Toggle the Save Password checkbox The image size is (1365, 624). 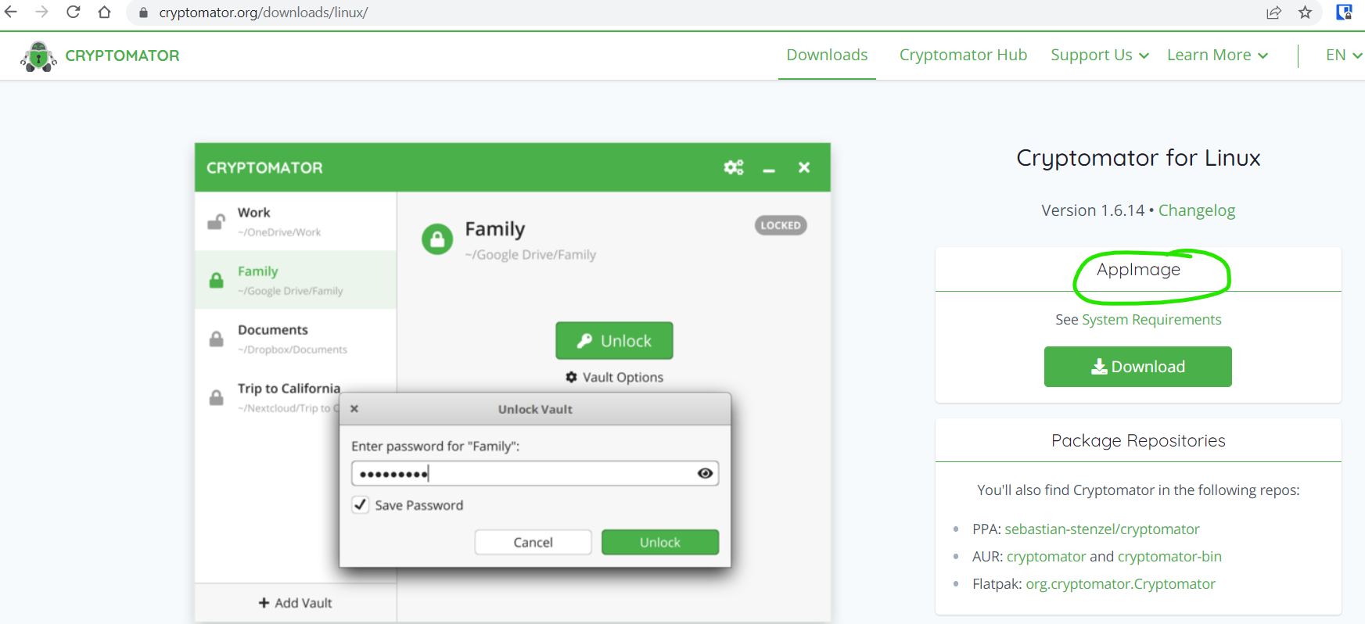360,504
